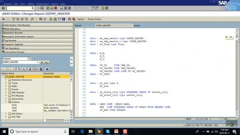Open the command field dropdown
Screen dimensions: 240x135
click(x=33, y=8)
